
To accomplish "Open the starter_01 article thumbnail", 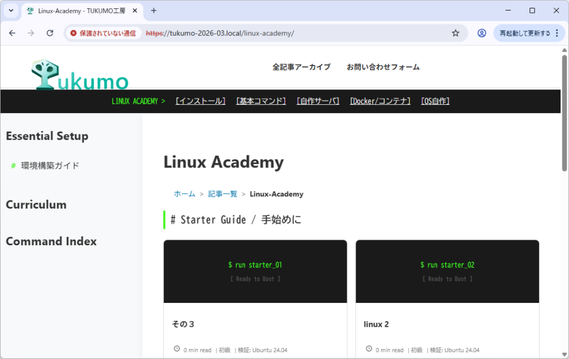I will coord(255,271).
